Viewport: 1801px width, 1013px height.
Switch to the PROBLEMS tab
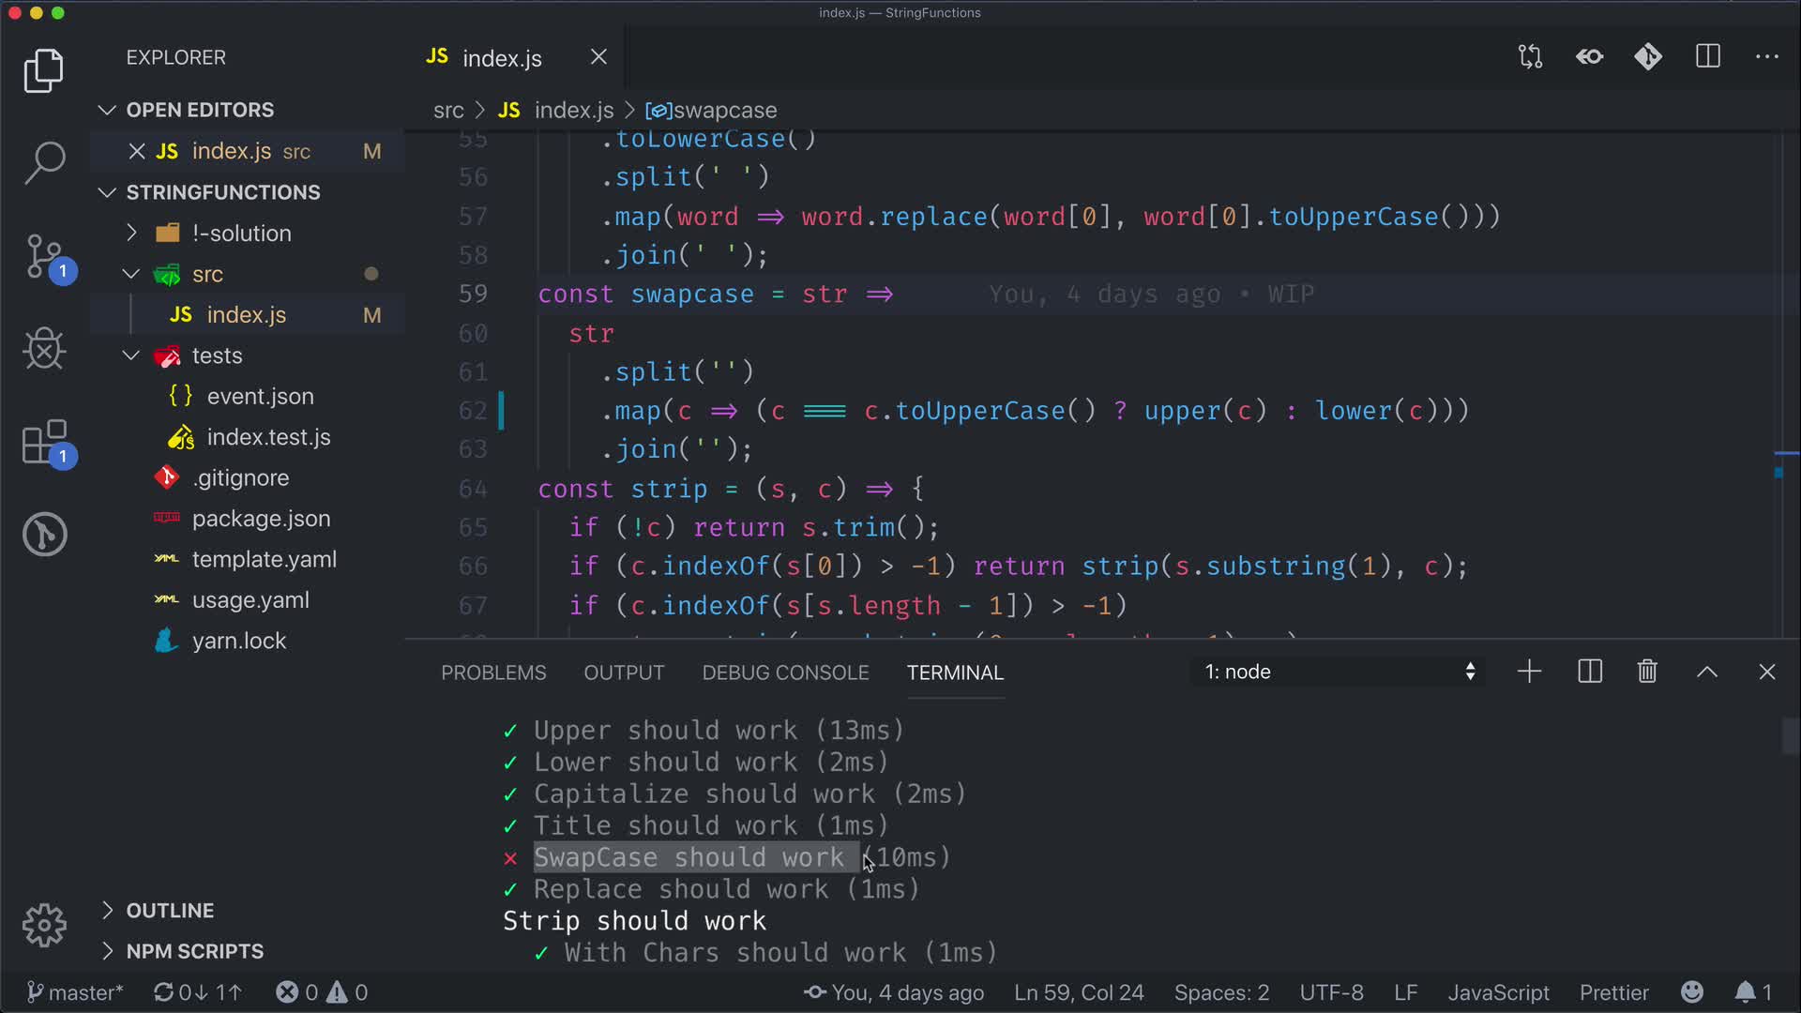click(493, 673)
